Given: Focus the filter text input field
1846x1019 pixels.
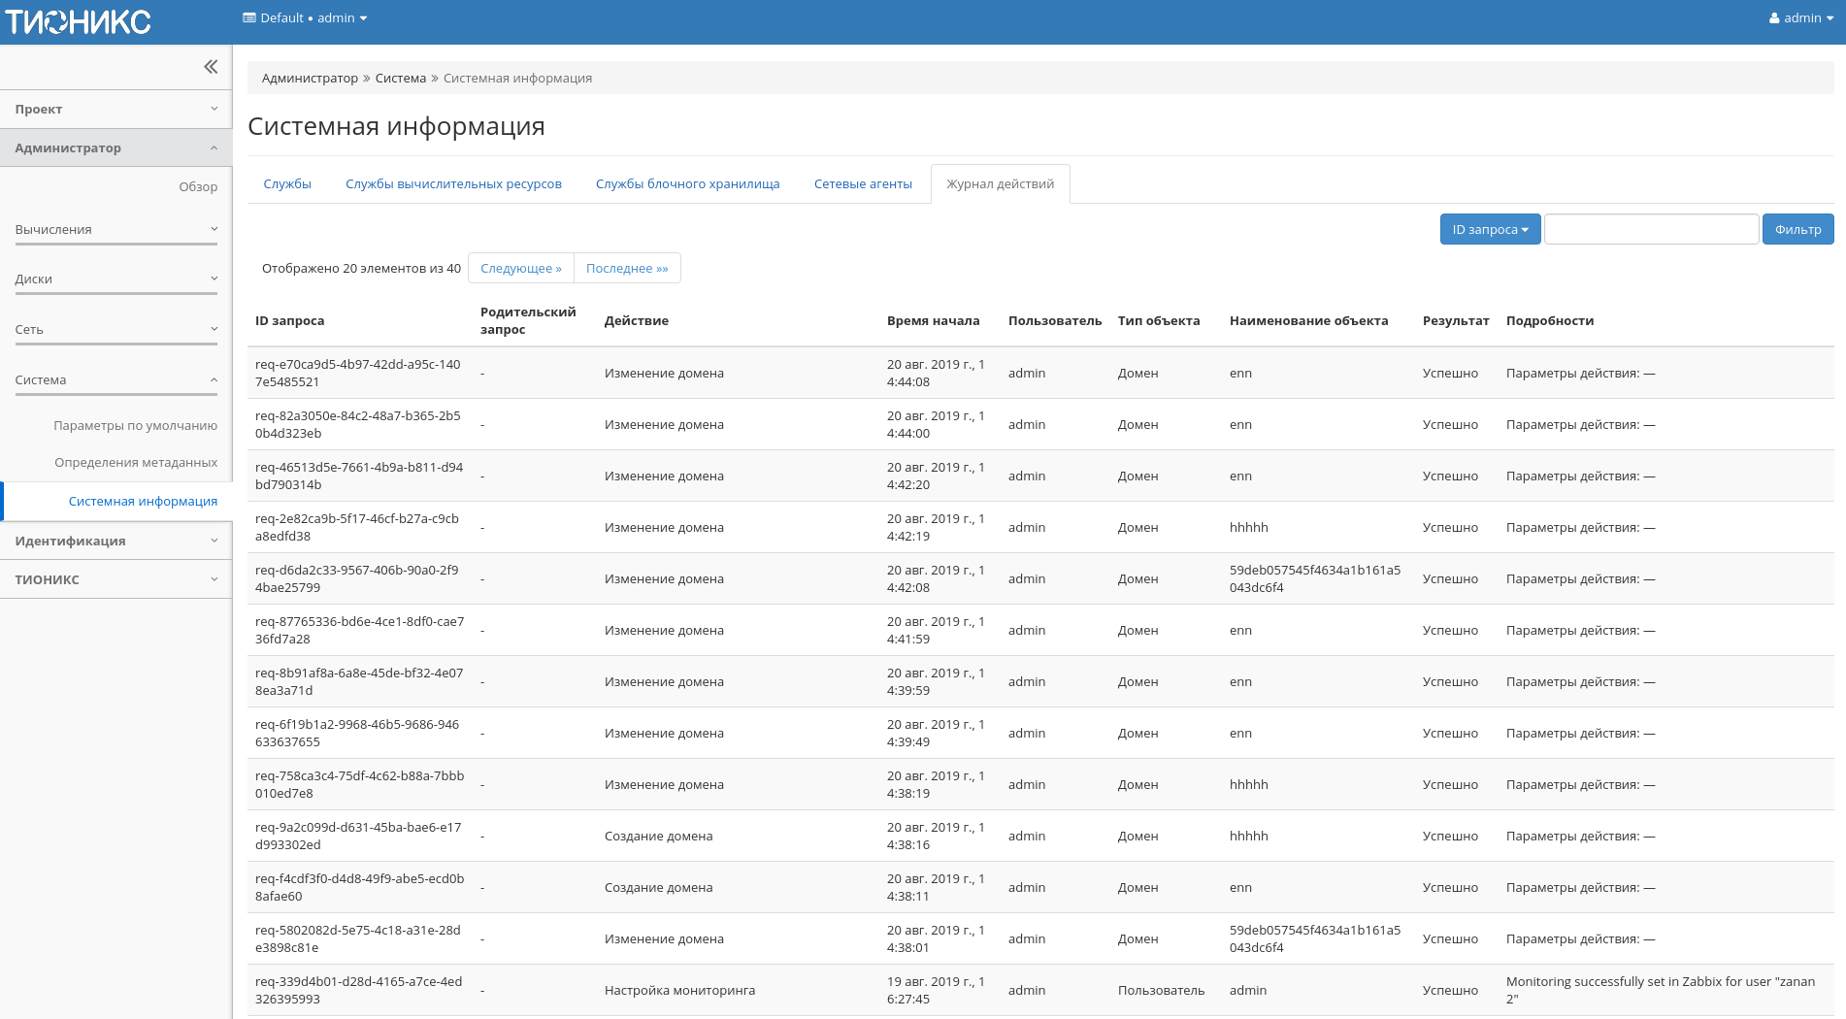Looking at the screenshot, I should click(x=1651, y=230).
